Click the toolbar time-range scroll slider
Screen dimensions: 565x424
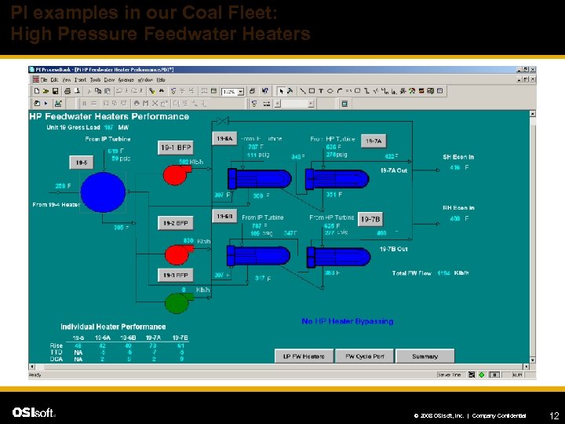(294, 104)
